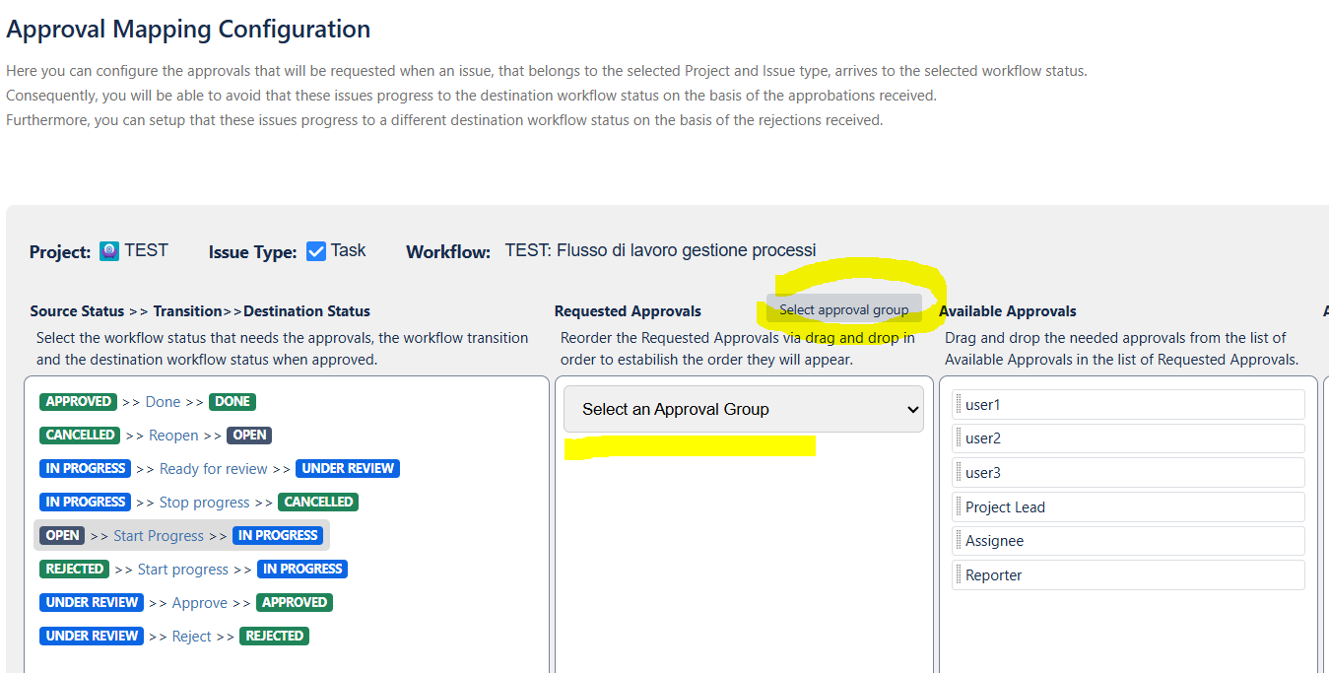
Task: Click drag handle icon beside user3
Action: 959,473
